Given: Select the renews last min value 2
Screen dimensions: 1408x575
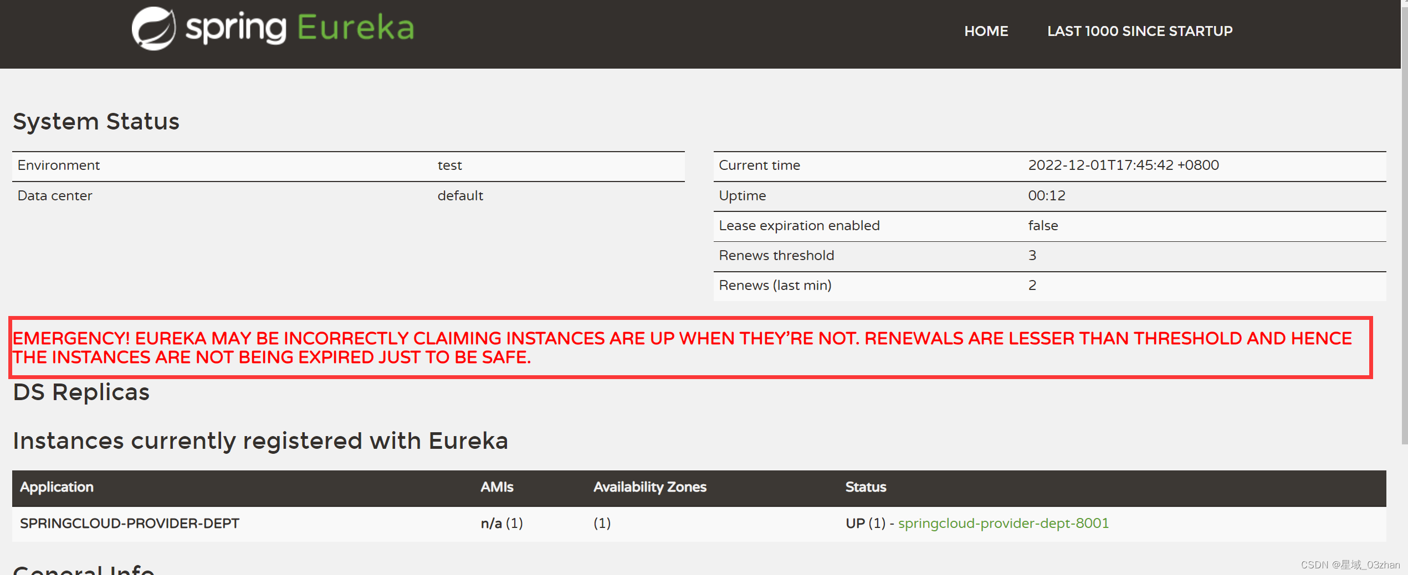Looking at the screenshot, I should click(1032, 286).
